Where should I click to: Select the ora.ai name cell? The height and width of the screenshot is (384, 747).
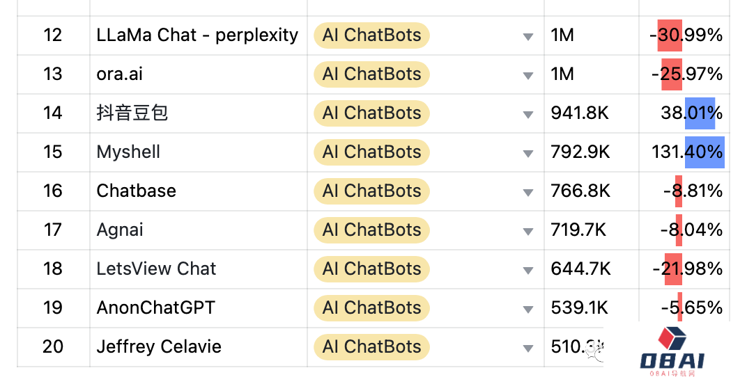pyautogui.click(x=199, y=74)
